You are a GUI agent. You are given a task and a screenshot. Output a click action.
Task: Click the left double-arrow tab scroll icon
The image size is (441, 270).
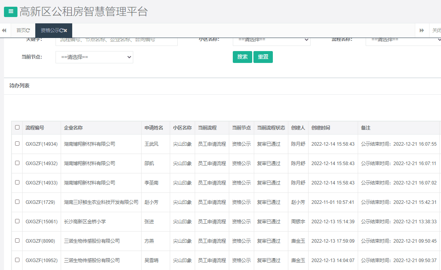point(4,30)
